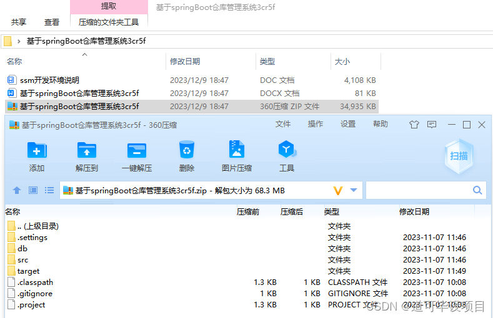Click the DOC 文档 type cell
493x318 pixels.
coord(277,80)
